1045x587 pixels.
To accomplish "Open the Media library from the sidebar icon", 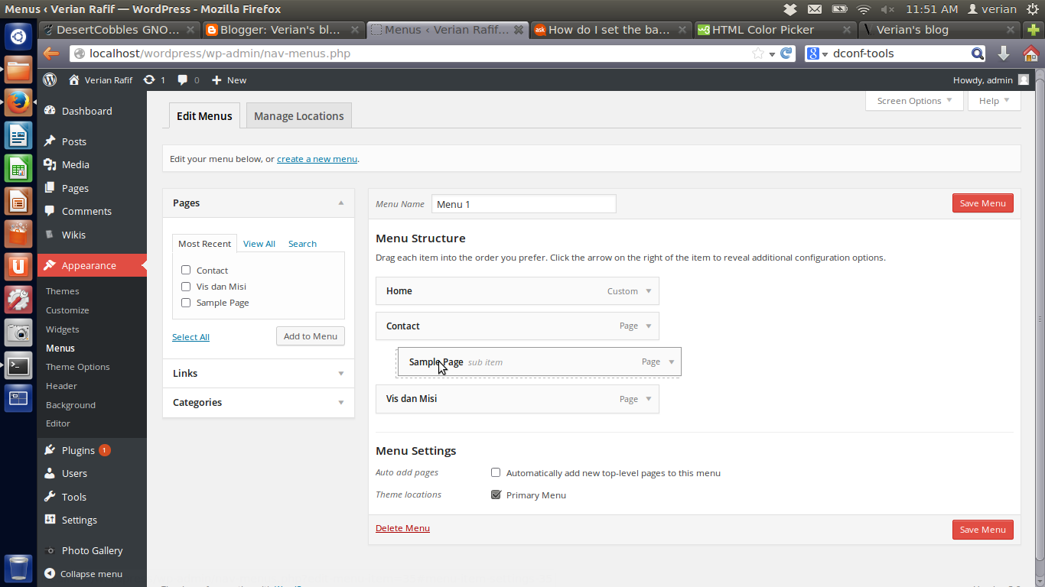I will coord(51,164).
